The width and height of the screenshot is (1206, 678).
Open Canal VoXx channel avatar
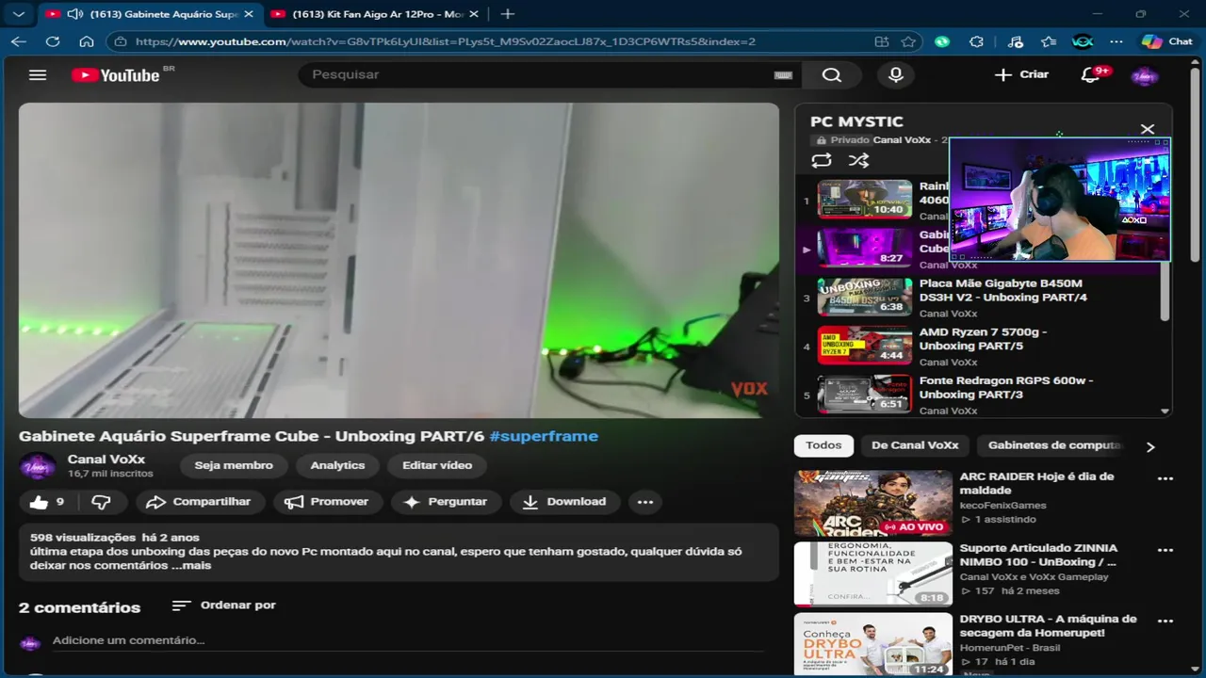(x=38, y=466)
